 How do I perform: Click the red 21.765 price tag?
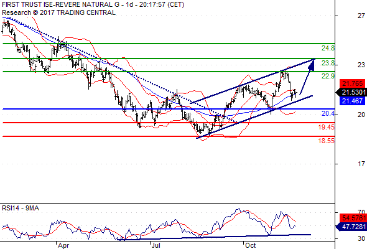click(353, 83)
